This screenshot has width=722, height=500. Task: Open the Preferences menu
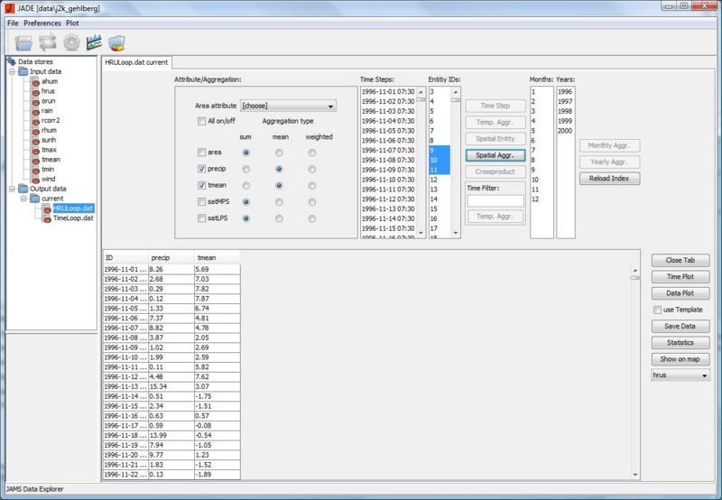click(42, 22)
